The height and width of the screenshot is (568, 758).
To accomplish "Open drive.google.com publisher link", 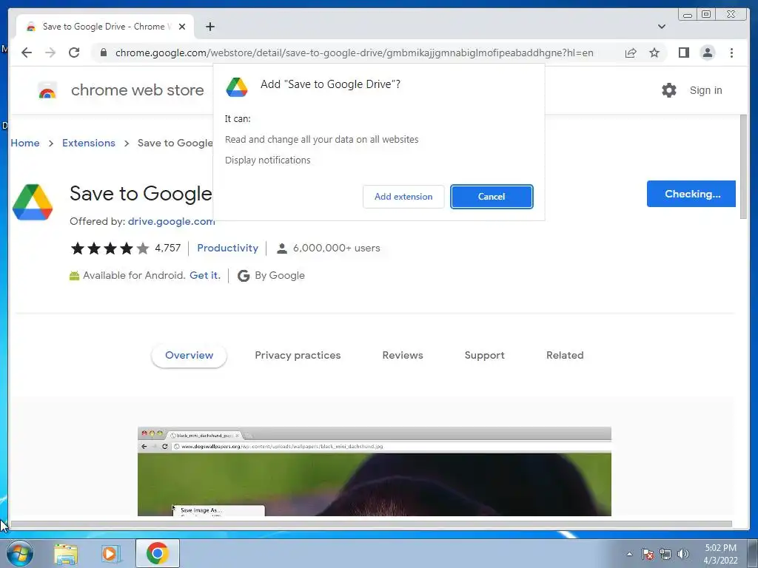I will (171, 221).
